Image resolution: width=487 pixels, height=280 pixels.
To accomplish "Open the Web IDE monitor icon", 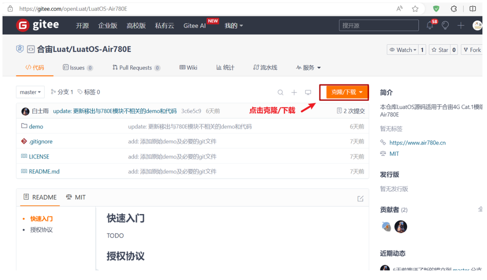I will coord(308,92).
